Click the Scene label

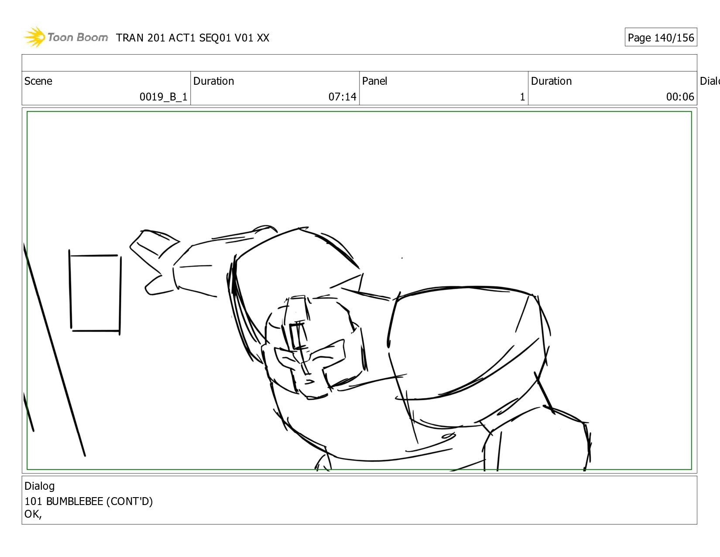(x=38, y=81)
